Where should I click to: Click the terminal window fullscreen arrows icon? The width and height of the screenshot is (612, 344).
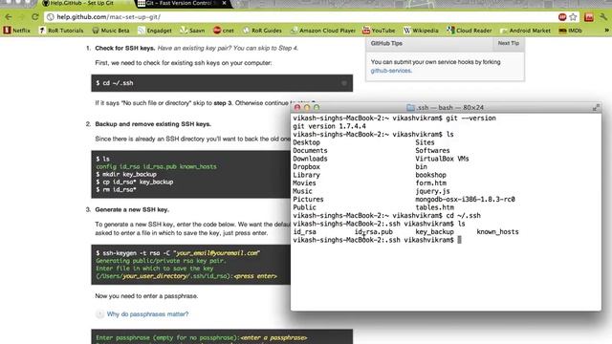596,107
